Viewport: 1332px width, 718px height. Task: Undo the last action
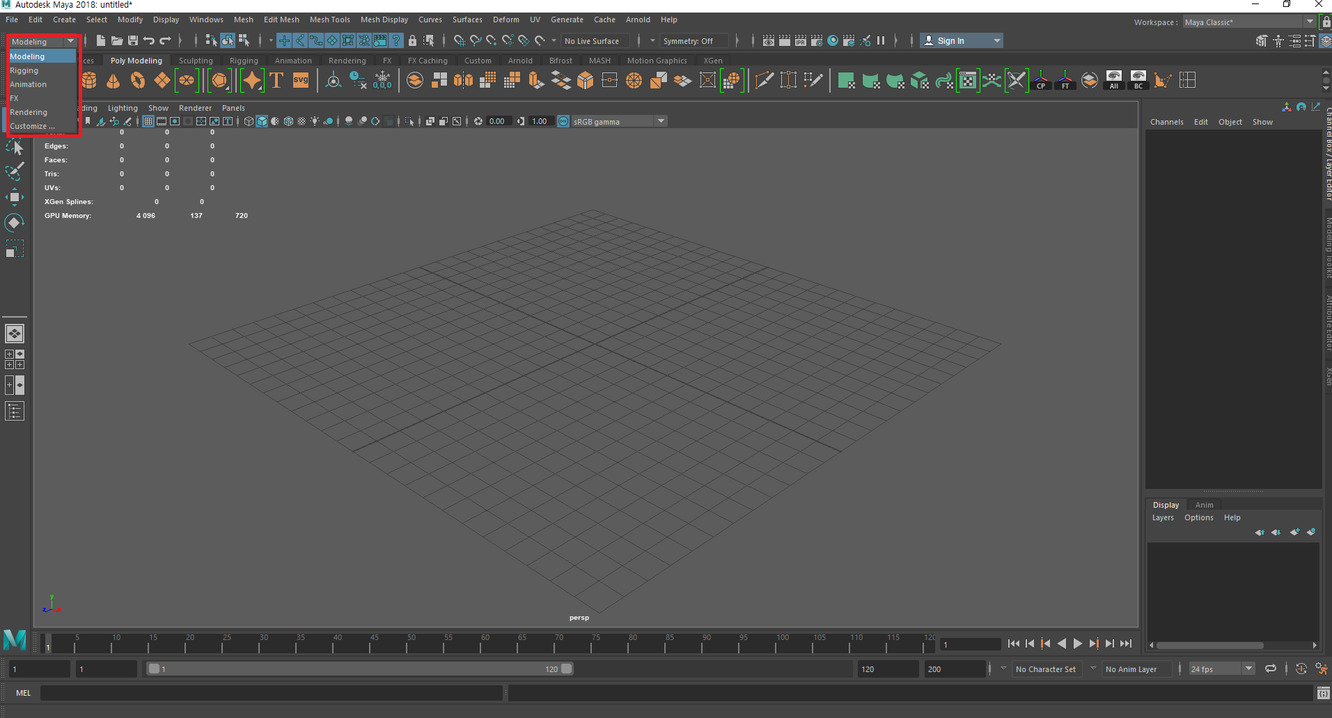pyautogui.click(x=149, y=40)
